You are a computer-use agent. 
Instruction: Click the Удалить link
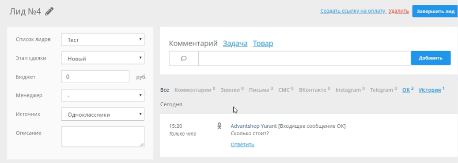pos(399,11)
